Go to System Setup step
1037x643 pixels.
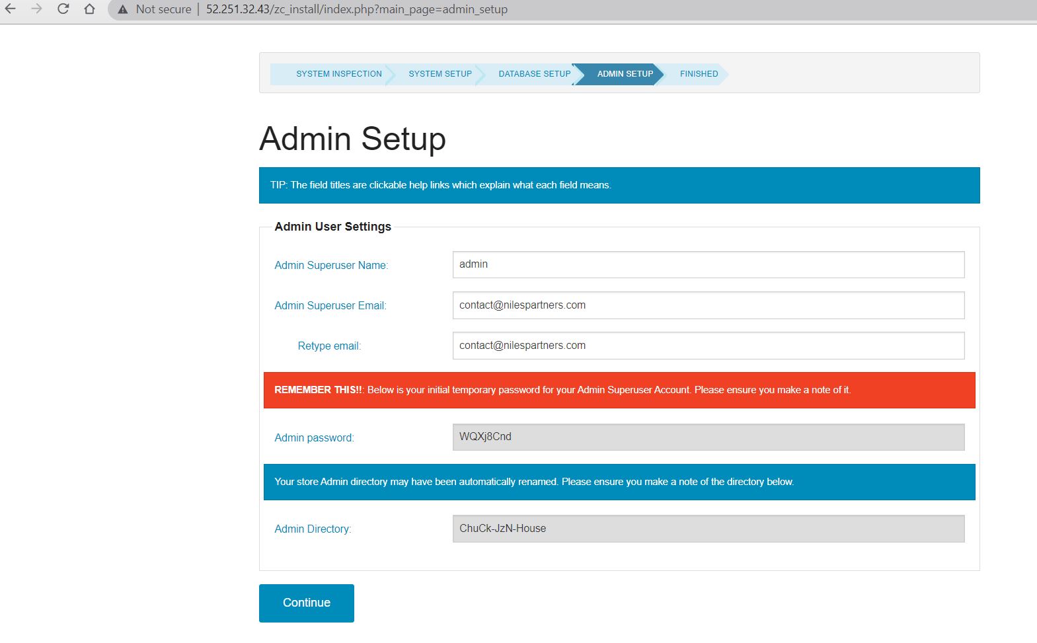tap(440, 74)
